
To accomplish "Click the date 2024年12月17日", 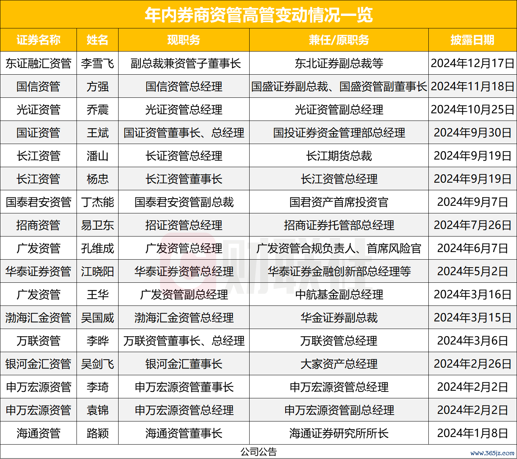I will [472, 63].
